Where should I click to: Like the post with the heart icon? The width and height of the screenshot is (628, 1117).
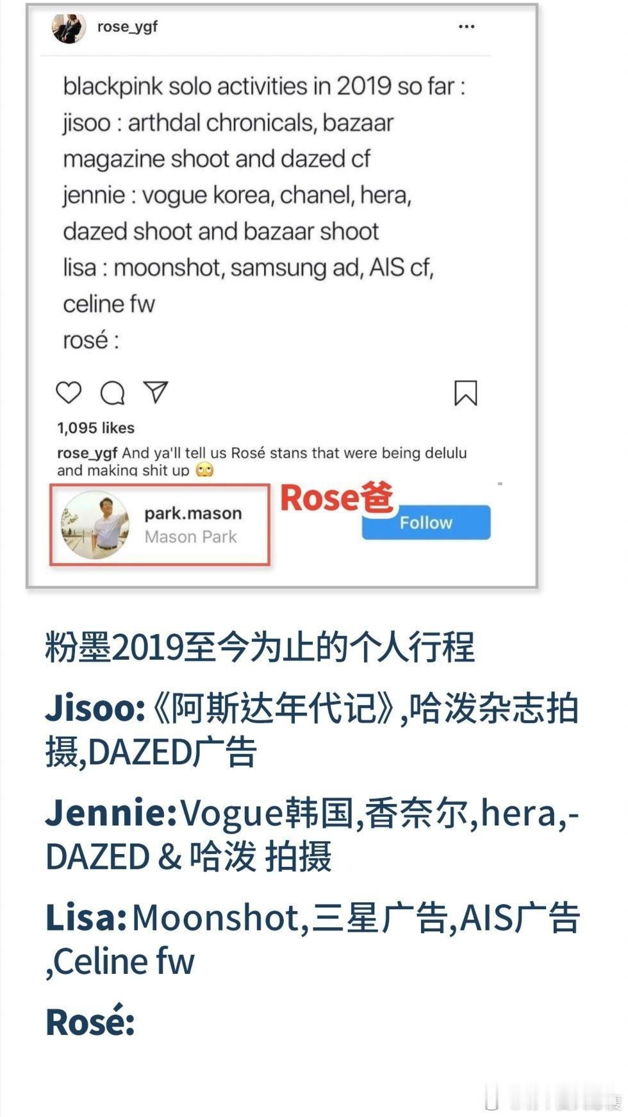point(69,392)
